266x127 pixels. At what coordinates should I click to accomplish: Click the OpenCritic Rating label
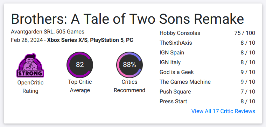[x=30, y=87]
